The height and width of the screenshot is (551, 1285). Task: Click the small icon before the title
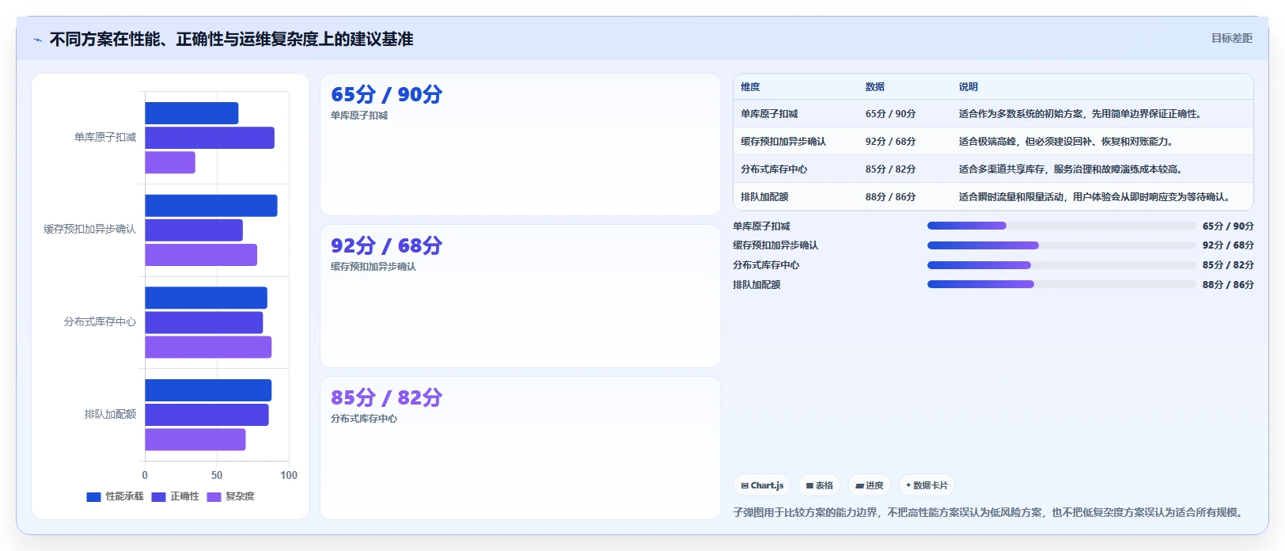[x=37, y=40]
